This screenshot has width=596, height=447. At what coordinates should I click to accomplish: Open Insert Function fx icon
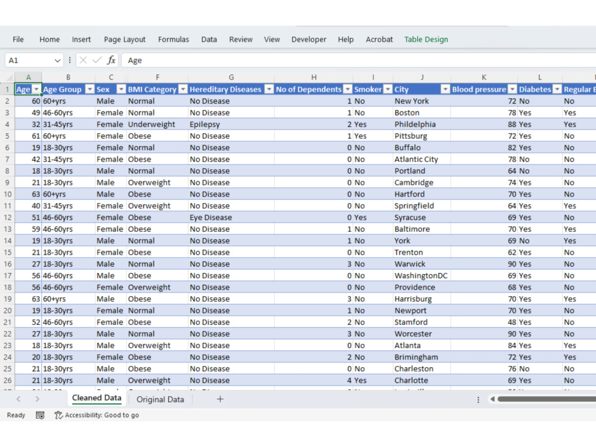pyautogui.click(x=111, y=60)
